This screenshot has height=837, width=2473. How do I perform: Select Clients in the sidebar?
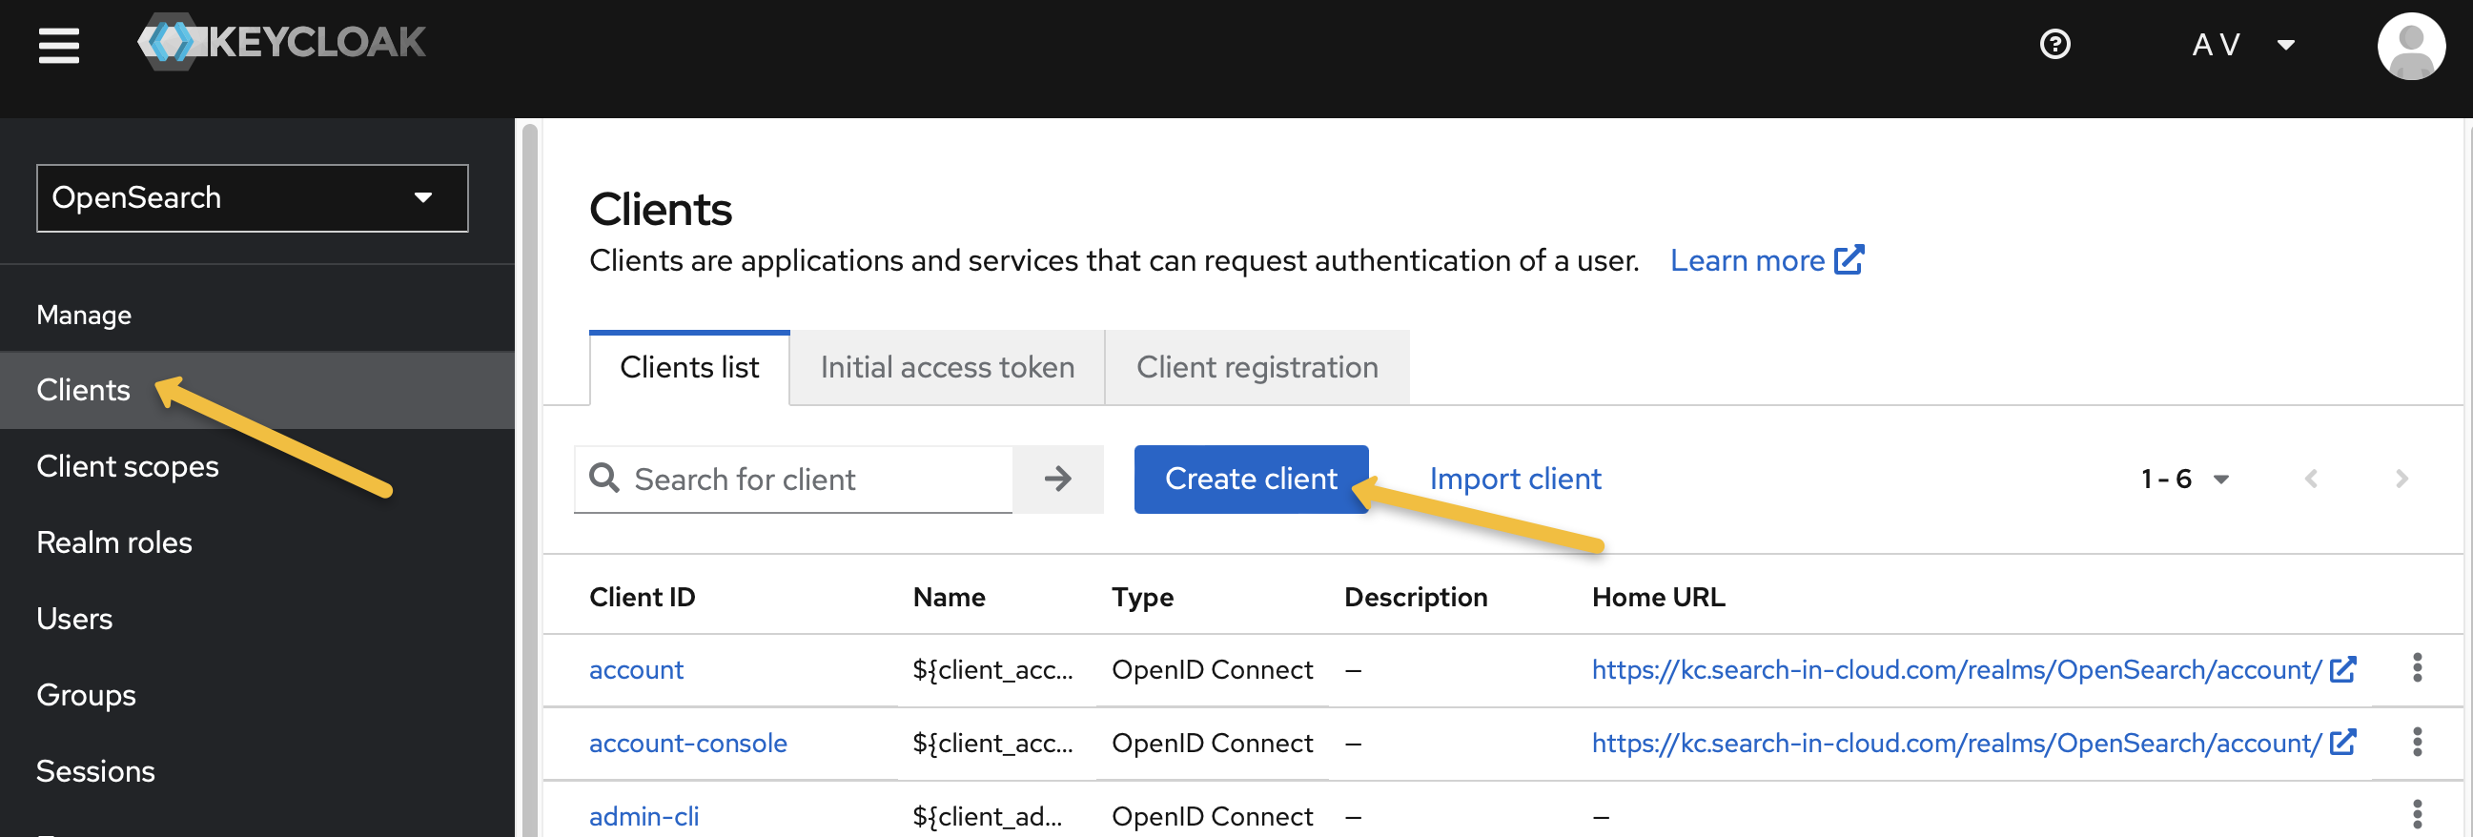(257, 390)
